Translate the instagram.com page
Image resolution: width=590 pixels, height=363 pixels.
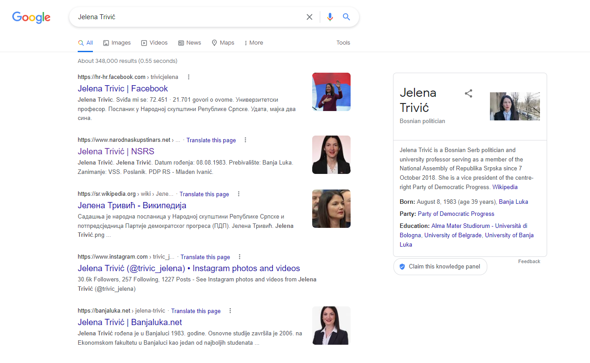[x=205, y=257]
